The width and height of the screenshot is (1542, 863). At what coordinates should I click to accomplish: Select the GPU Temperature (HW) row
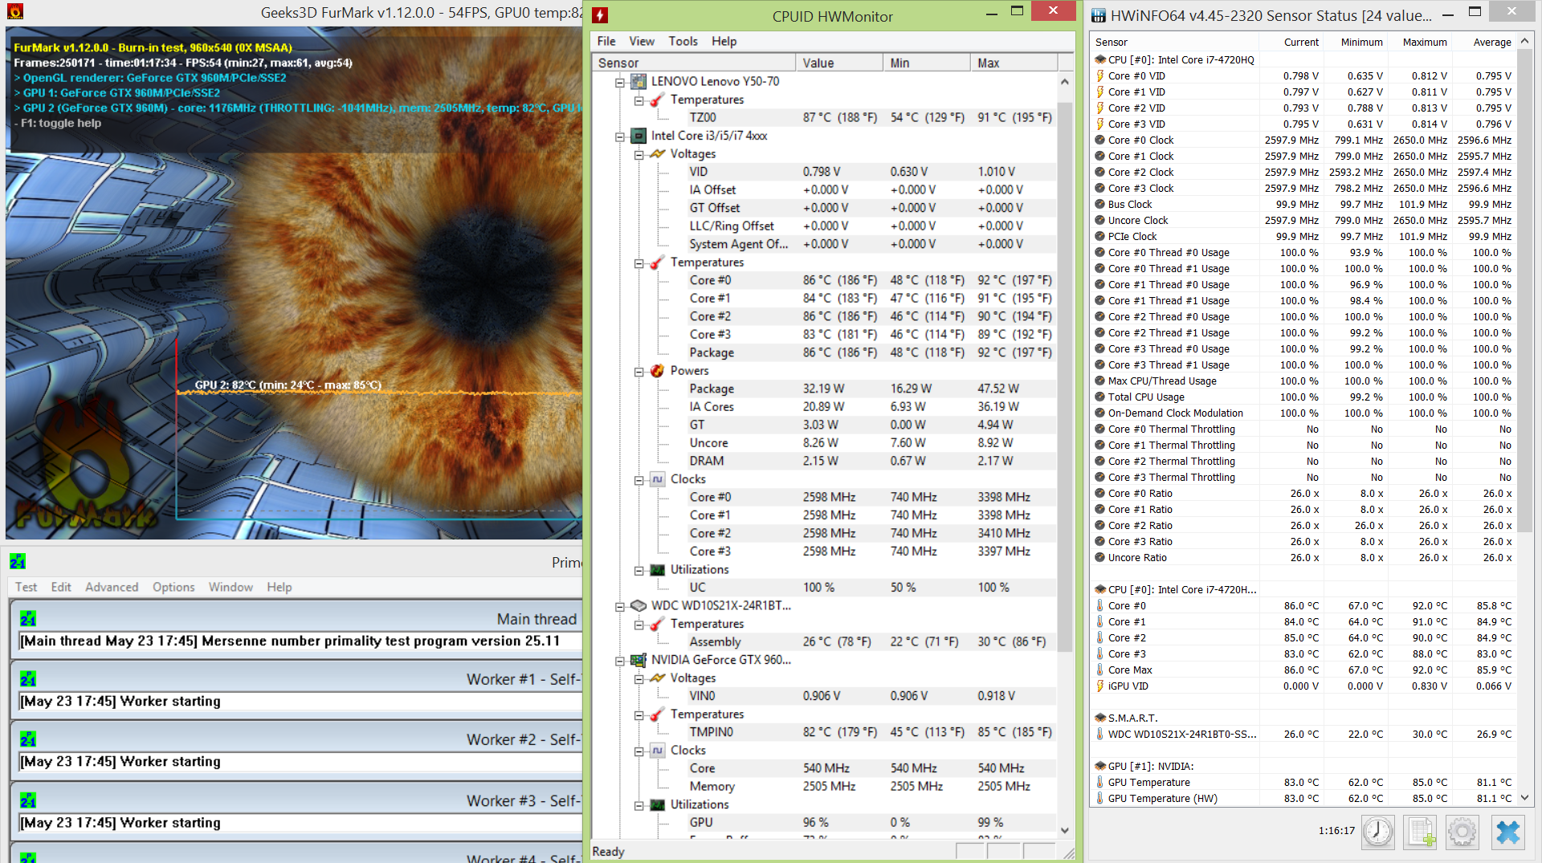(x=1304, y=798)
